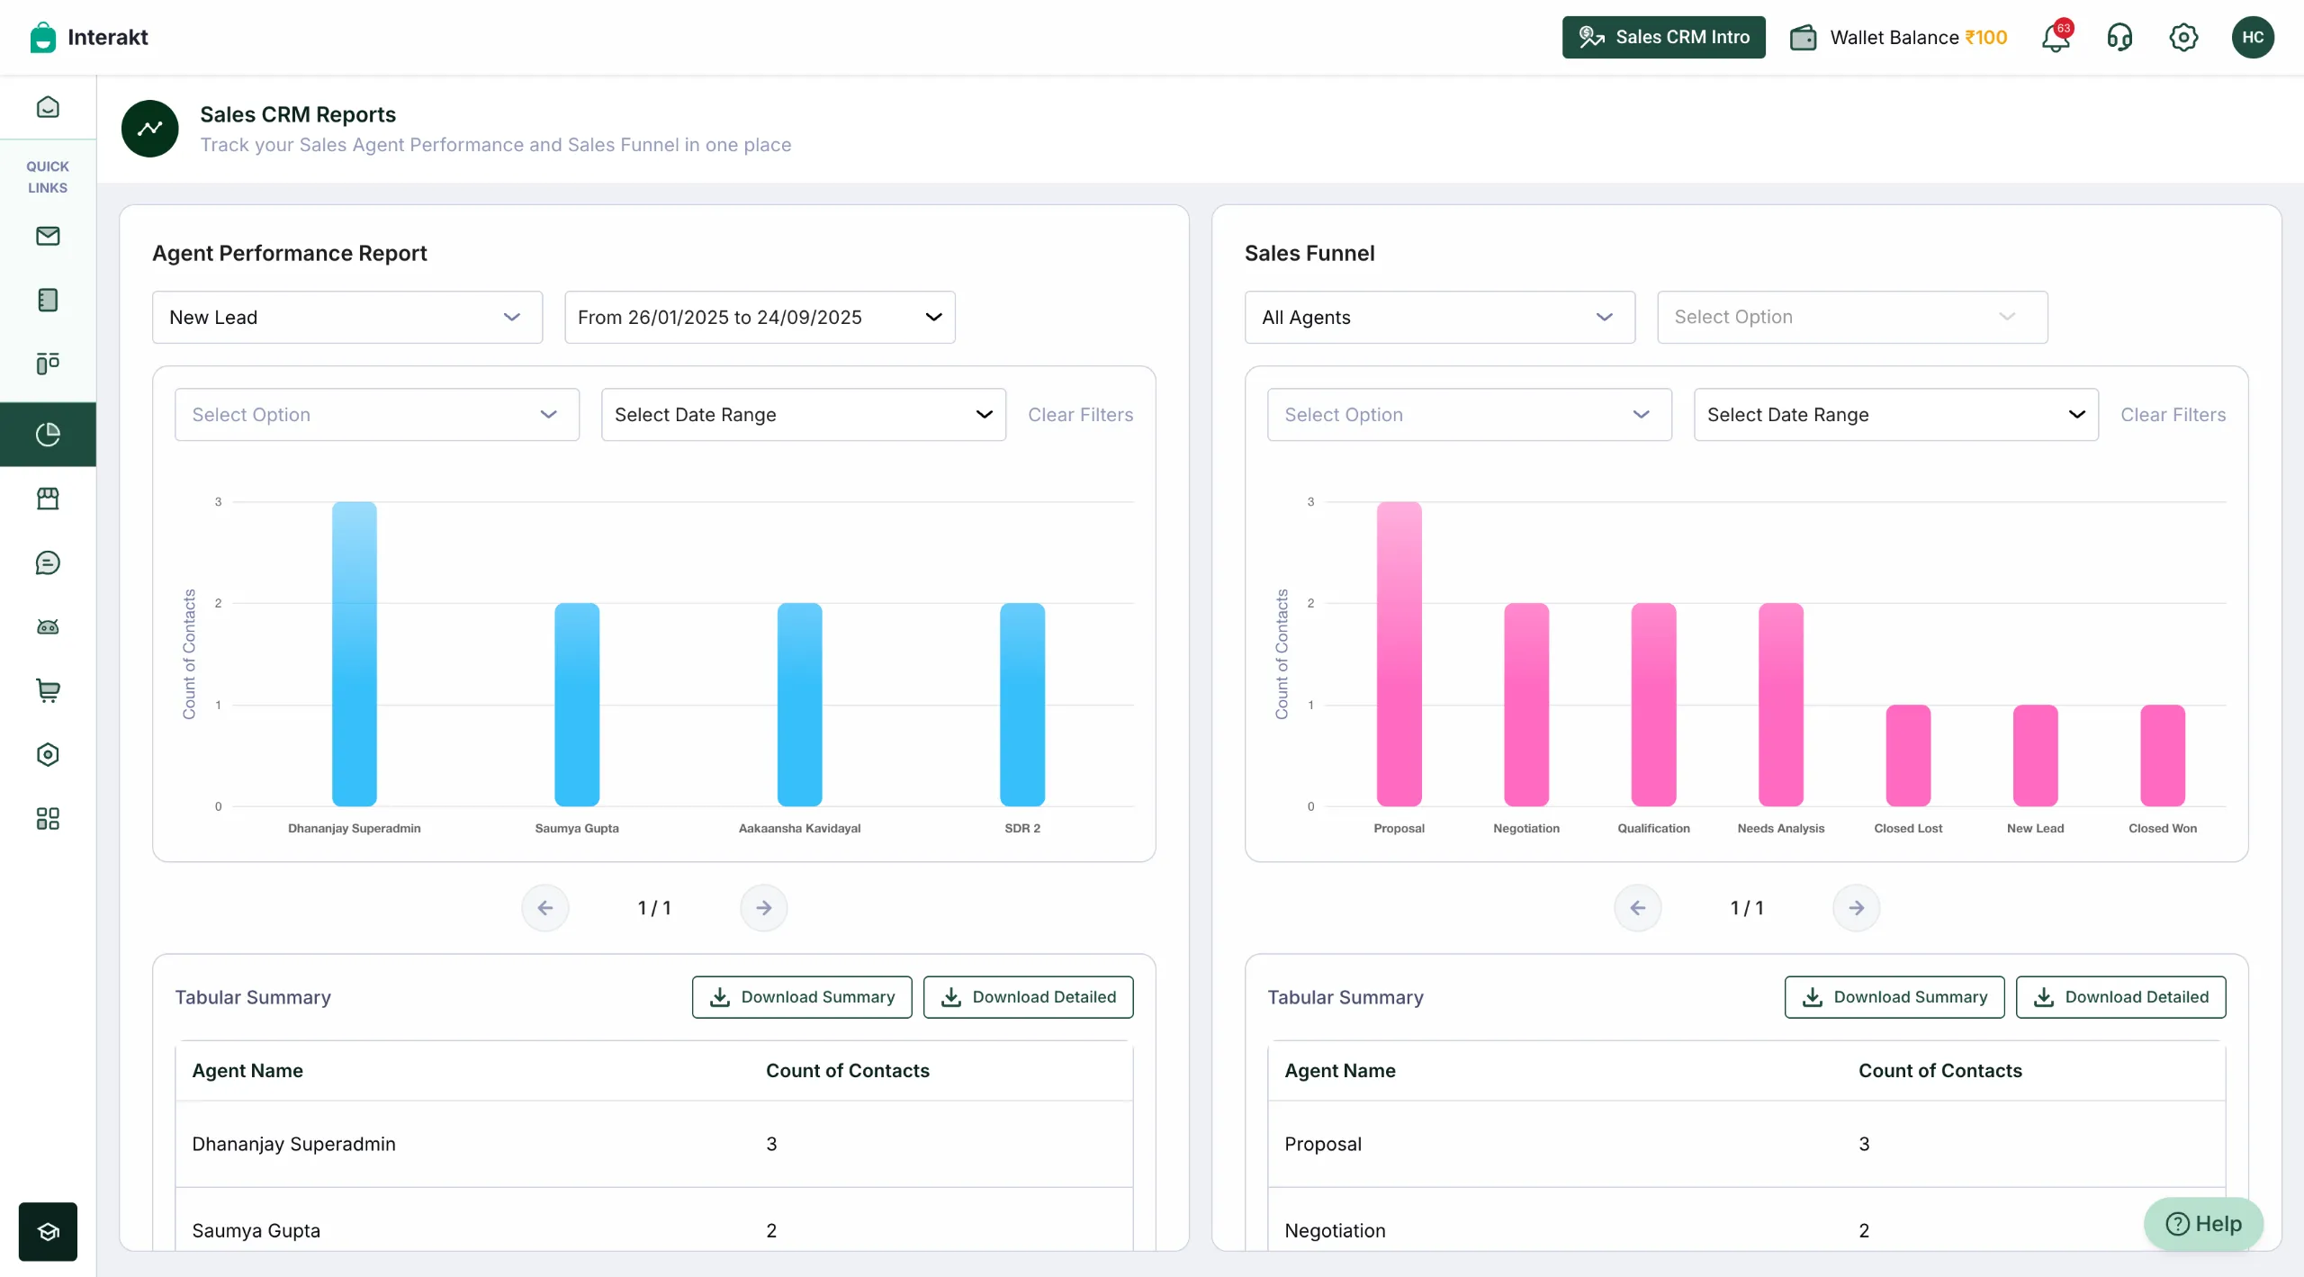Open the storefront Commerce icon
Viewport: 2304px width, 1277px height.
point(49,498)
